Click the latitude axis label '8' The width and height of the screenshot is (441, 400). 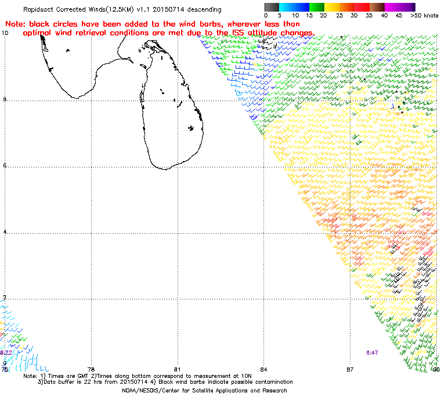[5, 99]
